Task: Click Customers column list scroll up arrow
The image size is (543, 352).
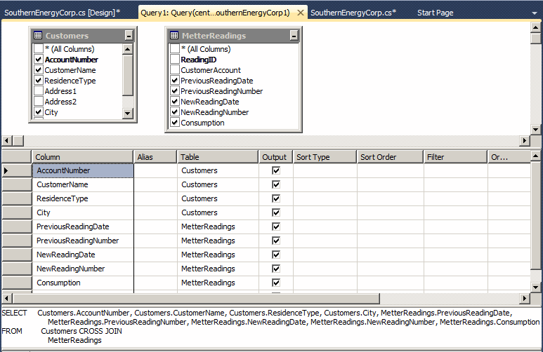Action: [128, 49]
